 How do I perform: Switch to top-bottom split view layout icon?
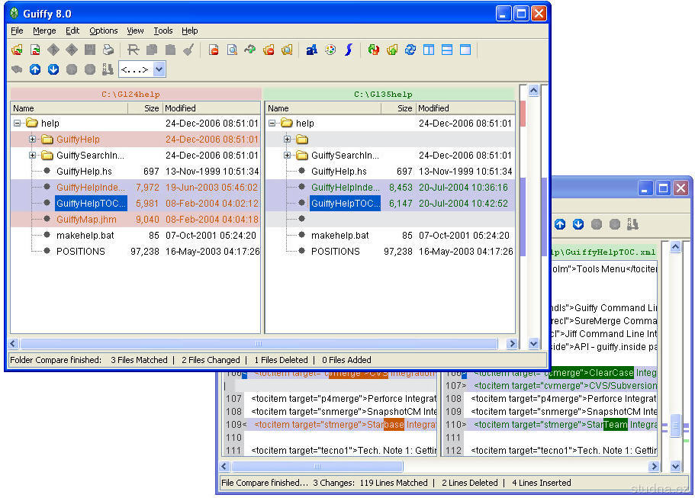coord(447,50)
